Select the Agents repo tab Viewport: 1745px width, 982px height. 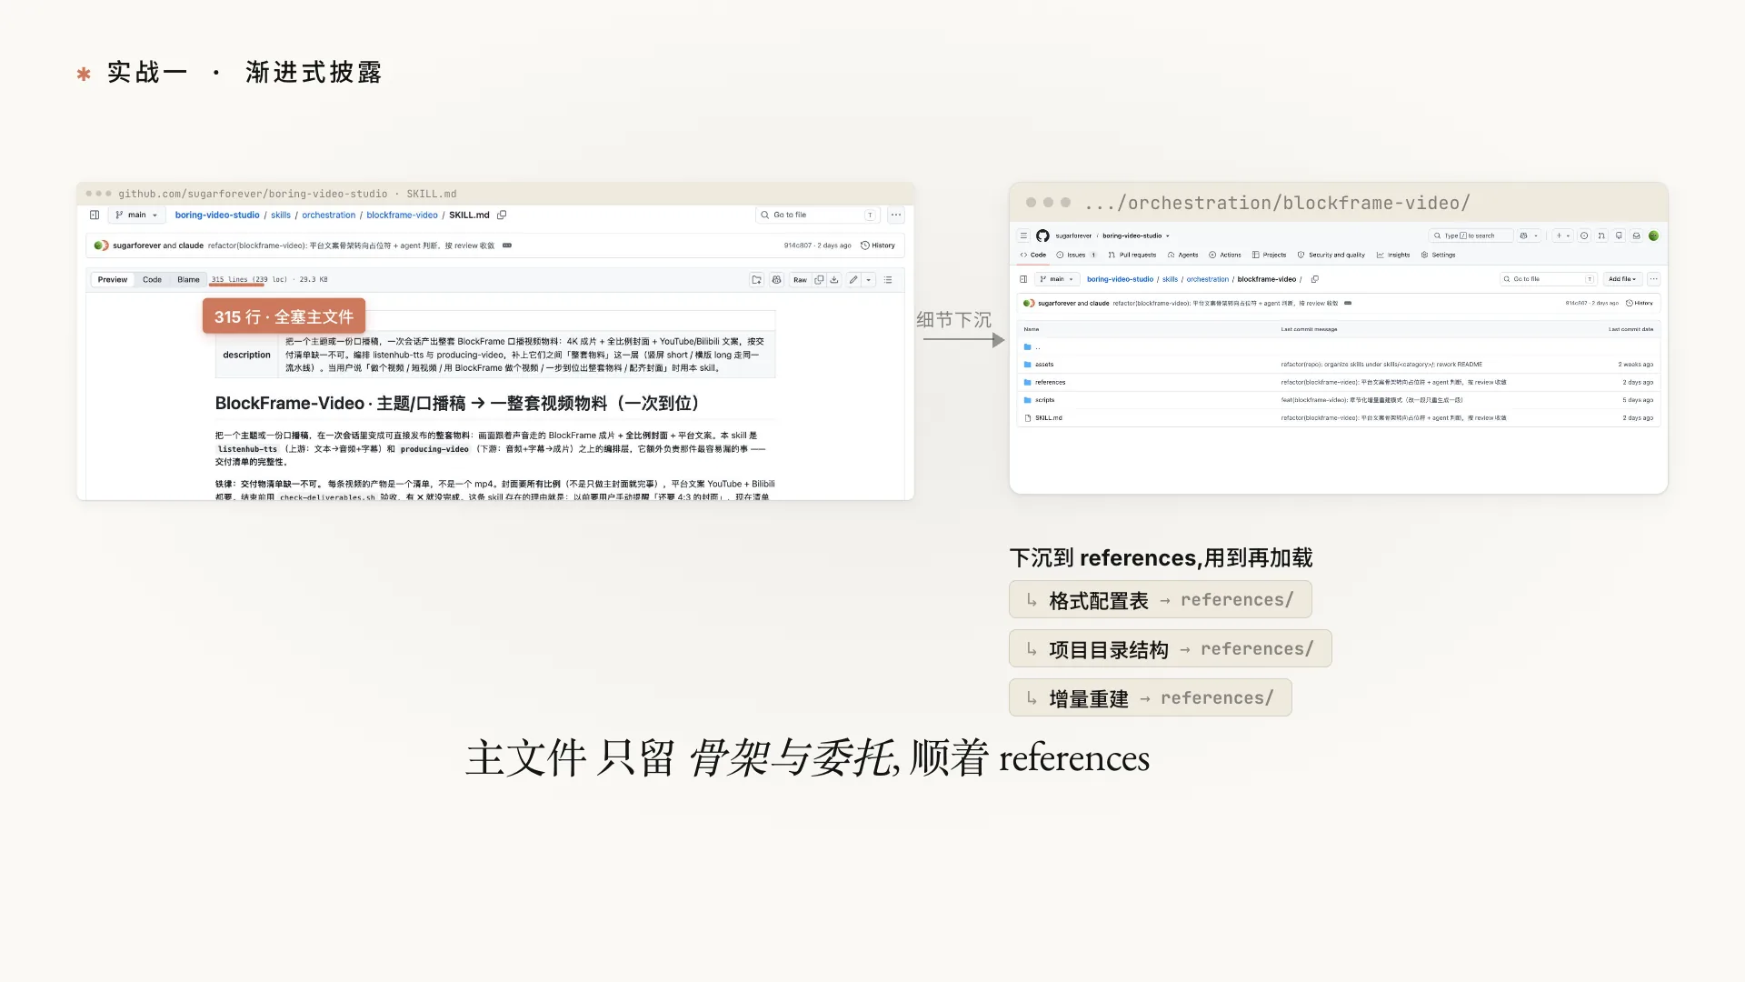1183,255
